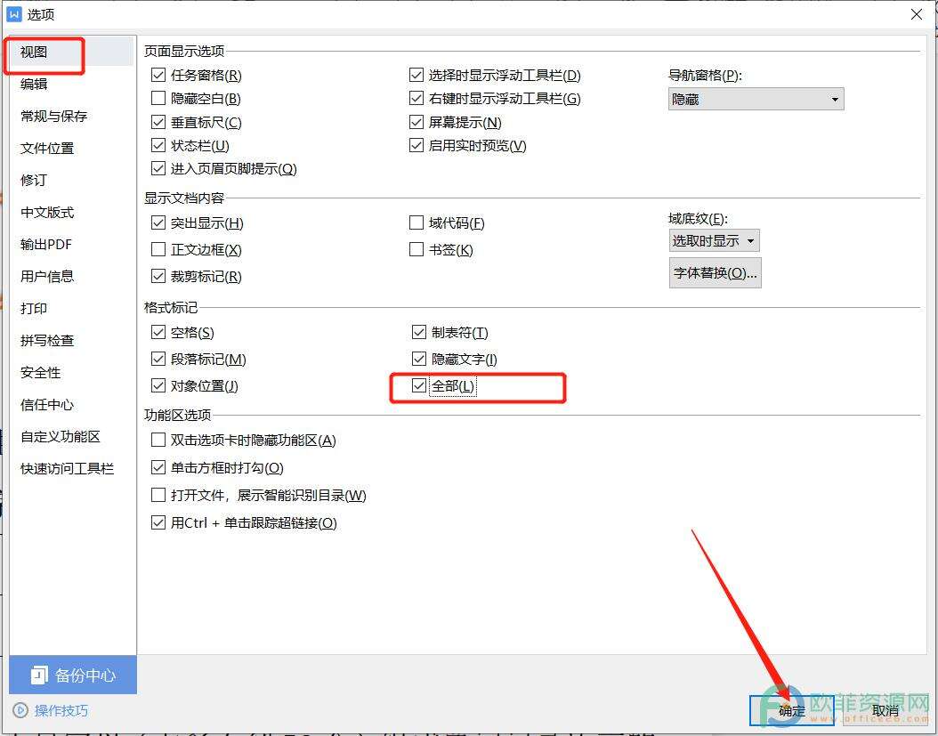Open the 输出PDF category
The image size is (938, 736).
pos(46,244)
